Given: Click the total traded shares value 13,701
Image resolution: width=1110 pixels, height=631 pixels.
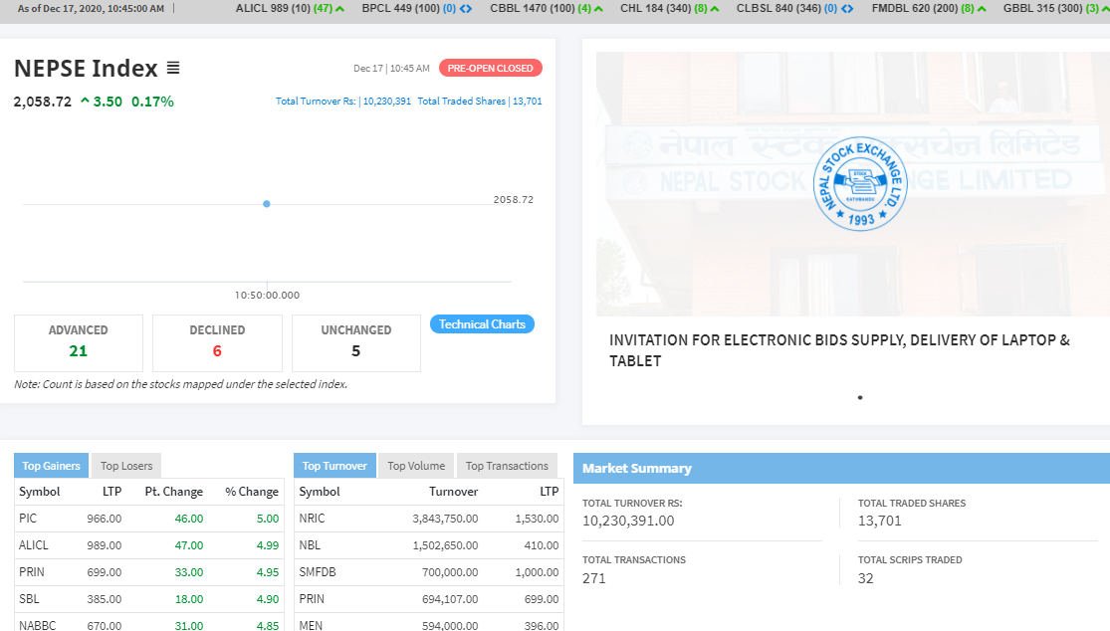Looking at the screenshot, I should pyautogui.click(x=880, y=521).
